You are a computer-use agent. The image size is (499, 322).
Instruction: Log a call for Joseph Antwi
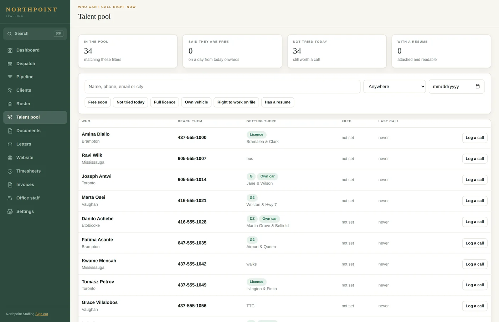pos(475,180)
